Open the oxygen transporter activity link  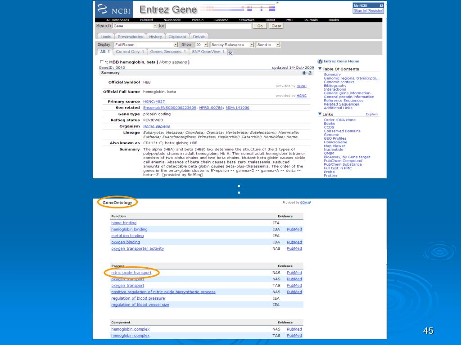pyautogui.click(x=138, y=248)
